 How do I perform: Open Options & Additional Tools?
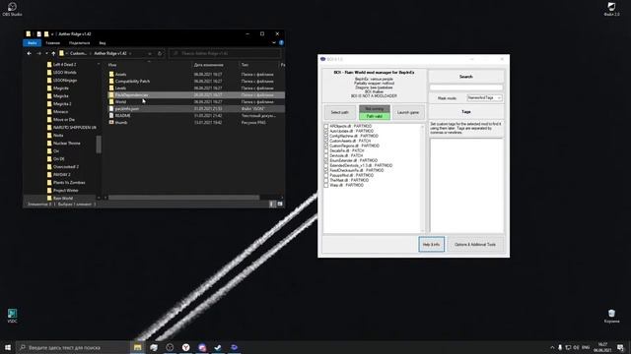[x=475, y=245]
